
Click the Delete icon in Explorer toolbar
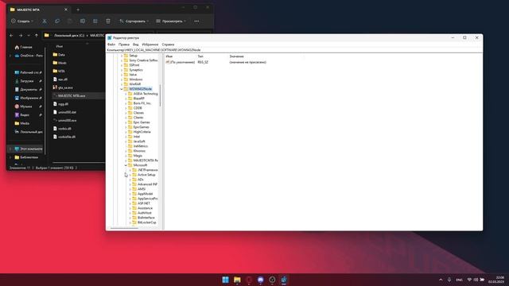tap(108, 21)
